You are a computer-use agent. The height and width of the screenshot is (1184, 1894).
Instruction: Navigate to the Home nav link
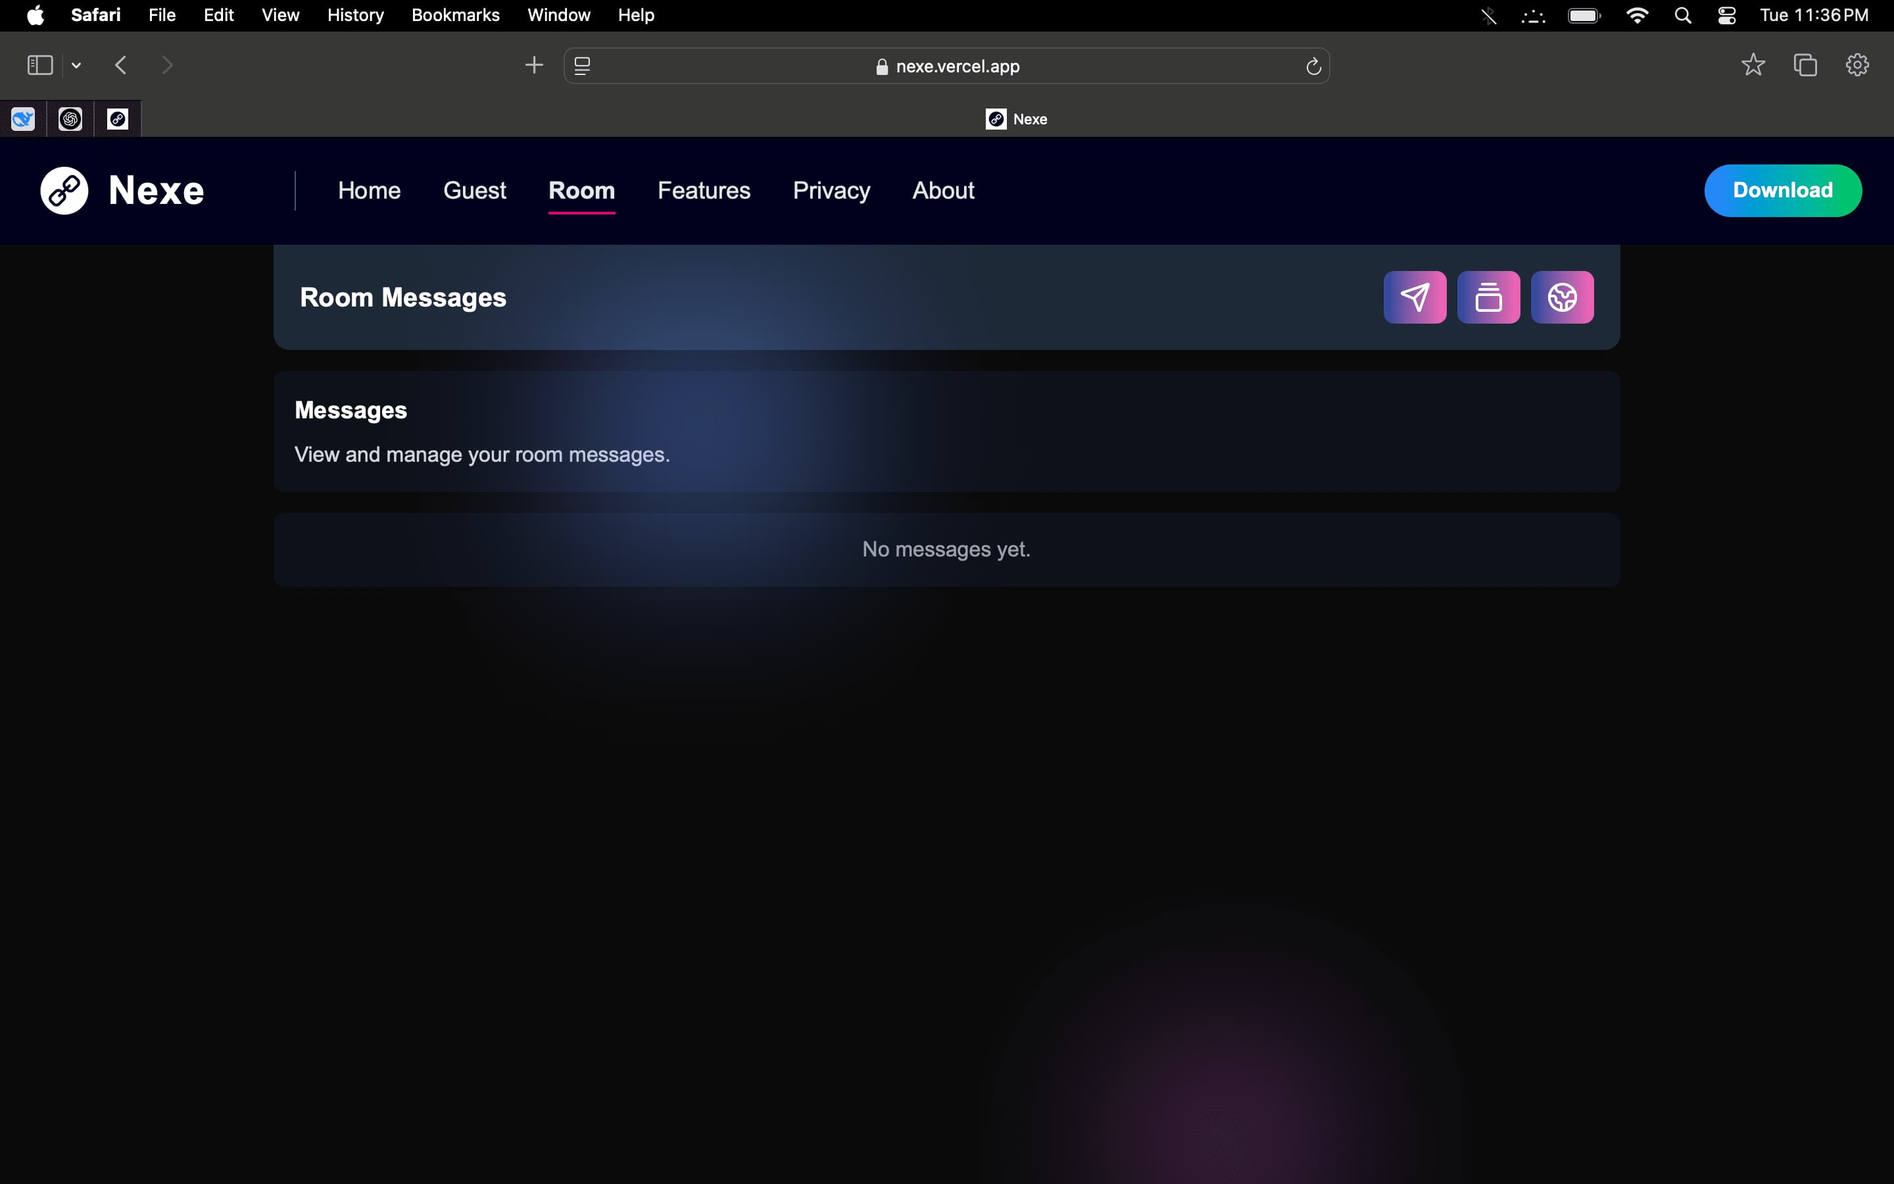tap(370, 190)
